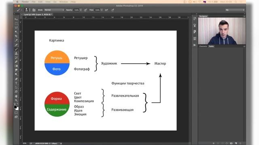The width and height of the screenshot is (259, 145).
Task: Open Paths panel flyout menu
Action: 244,46
